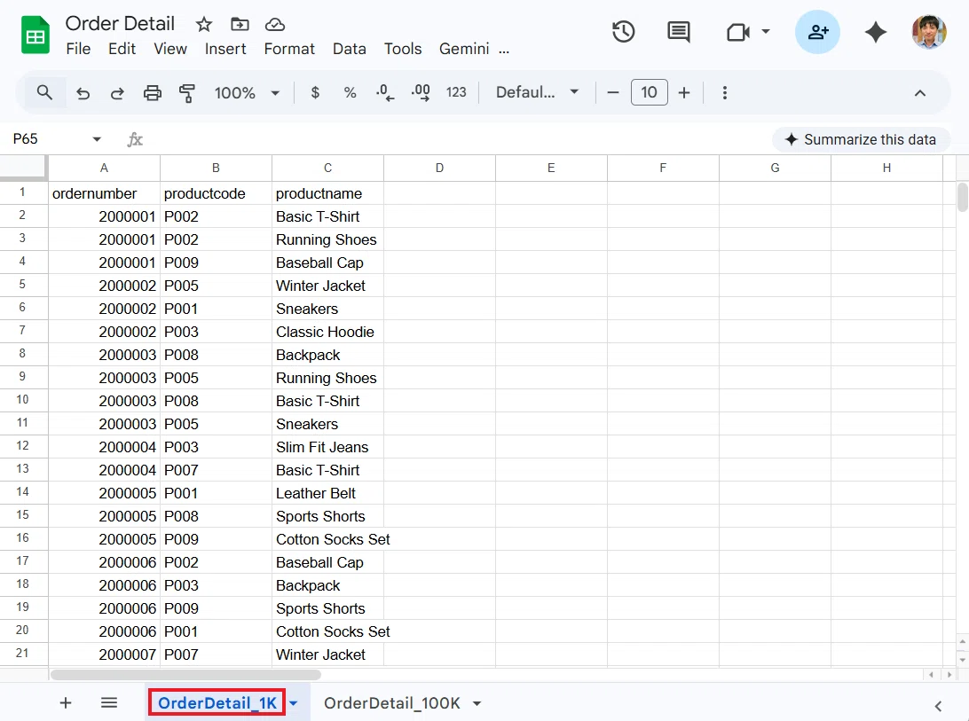969x721 pixels.
Task: Open the Google account profile picture
Action: 929,32
